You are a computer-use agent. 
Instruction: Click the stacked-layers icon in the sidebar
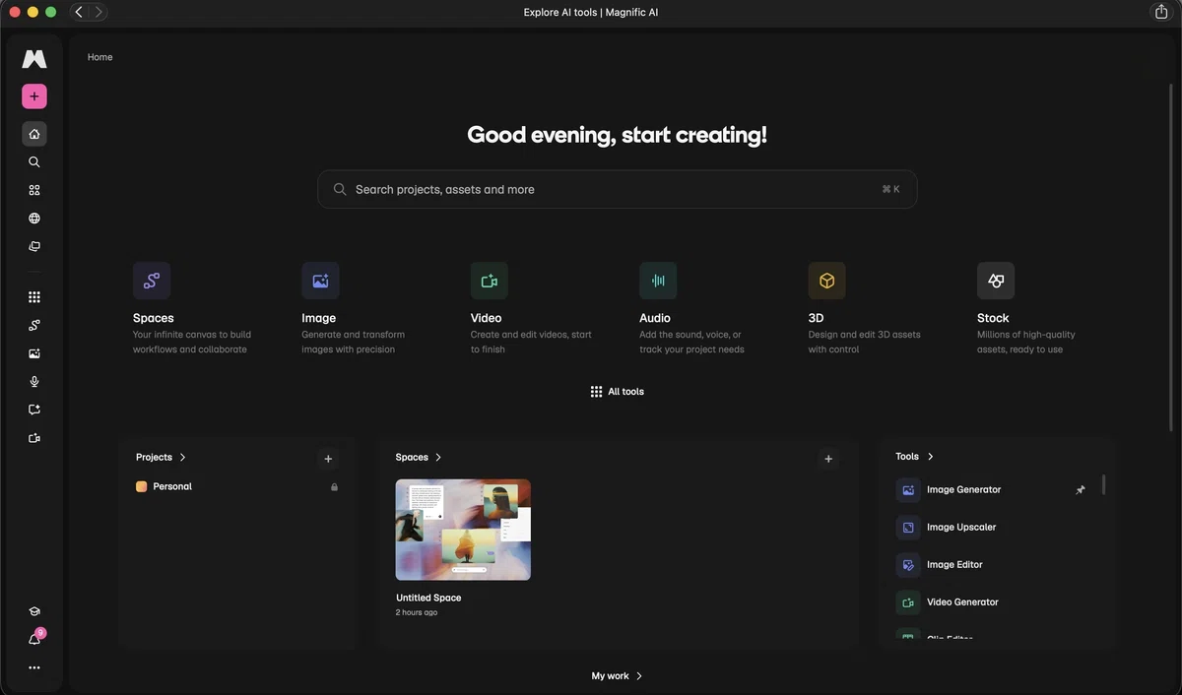click(34, 247)
